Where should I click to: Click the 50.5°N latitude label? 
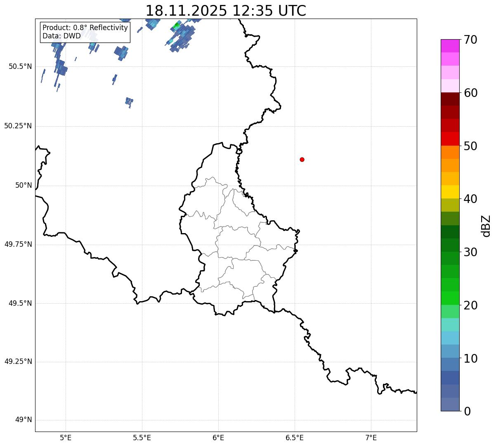pyautogui.click(x=20, y=66)
